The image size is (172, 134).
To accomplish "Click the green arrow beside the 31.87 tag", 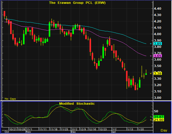I will (x=151, y=117).
